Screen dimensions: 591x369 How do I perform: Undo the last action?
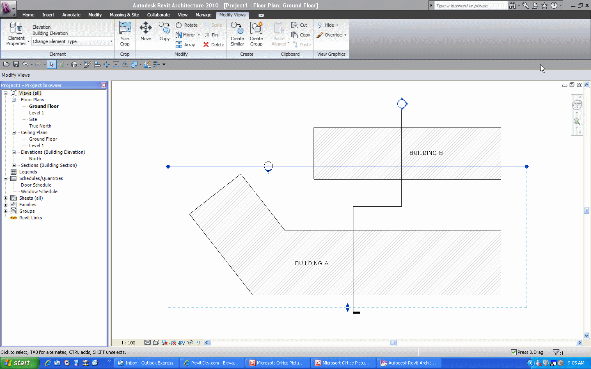[25, 64]
